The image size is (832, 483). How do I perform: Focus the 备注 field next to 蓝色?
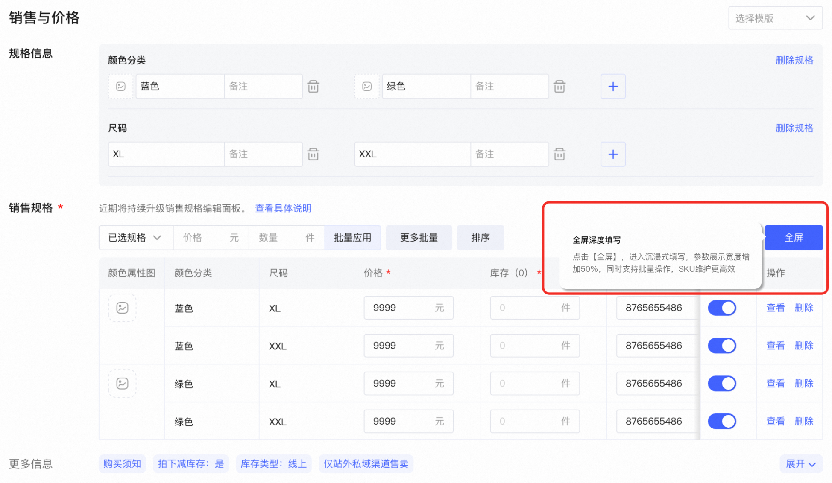[263, 87]
